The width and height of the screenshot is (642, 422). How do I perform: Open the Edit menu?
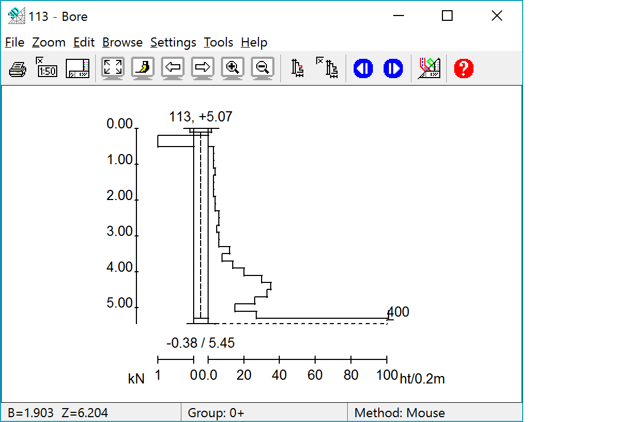pos(84,42)
